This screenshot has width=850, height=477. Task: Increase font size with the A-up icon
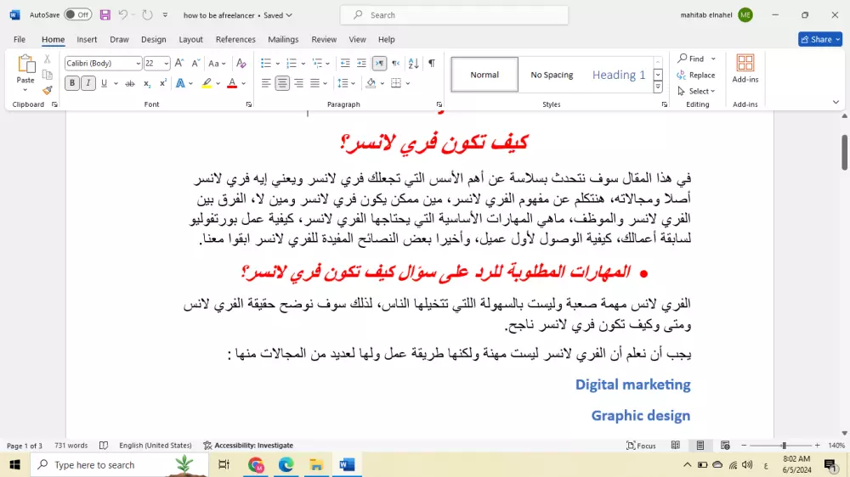coord(179,64)
